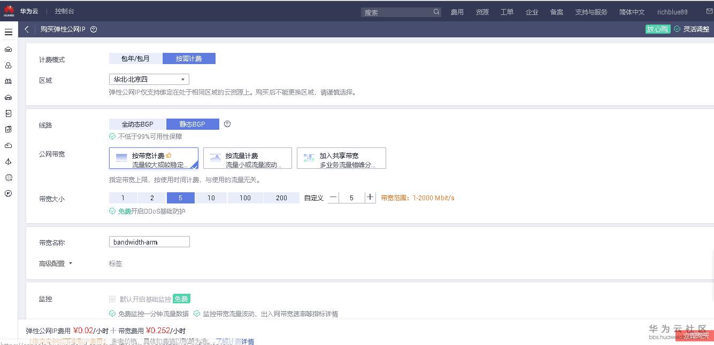This screenshot has height=345, width=714.
Task: Click the help icon next to 静态BGP
Action: [227, 124]
